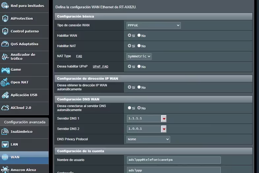Open the Red para invitados menu
Screen dimensions: 259x173
24,6
